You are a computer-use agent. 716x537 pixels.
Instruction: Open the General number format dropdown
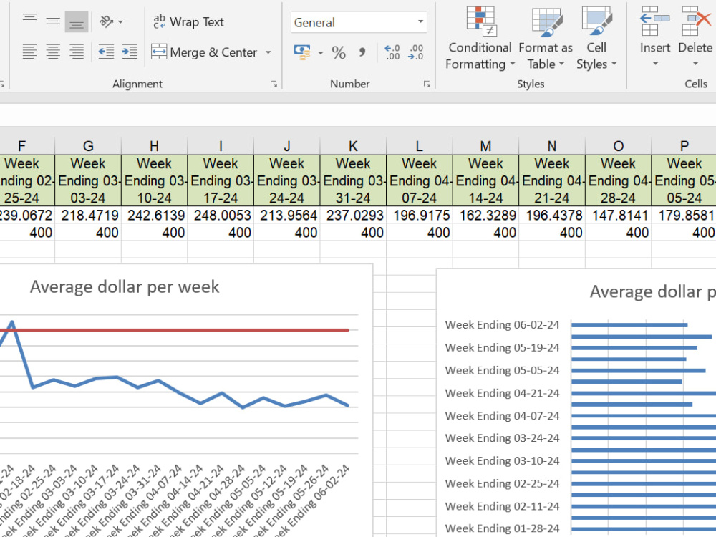point(420,22)
